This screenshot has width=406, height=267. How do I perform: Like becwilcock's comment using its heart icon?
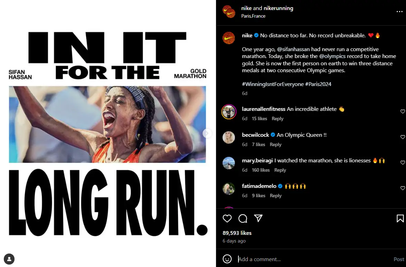[x=402, y=137]
